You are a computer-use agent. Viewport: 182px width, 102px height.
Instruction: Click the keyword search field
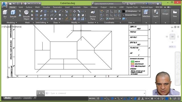click(x=107, y=4)
